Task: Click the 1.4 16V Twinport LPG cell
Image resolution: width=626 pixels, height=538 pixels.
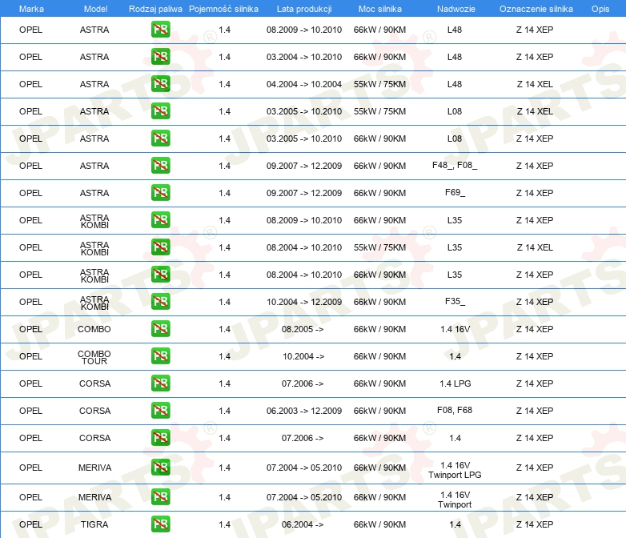Action: click(455, 470)
